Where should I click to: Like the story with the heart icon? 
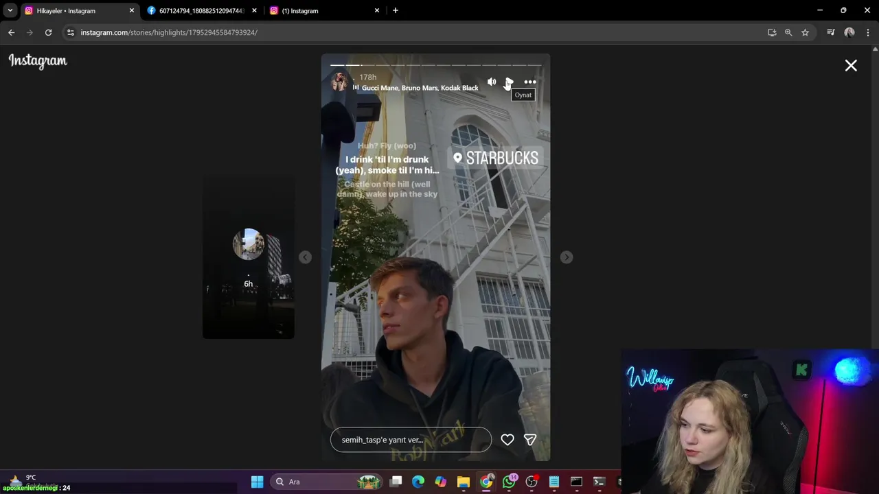point(507,440)
